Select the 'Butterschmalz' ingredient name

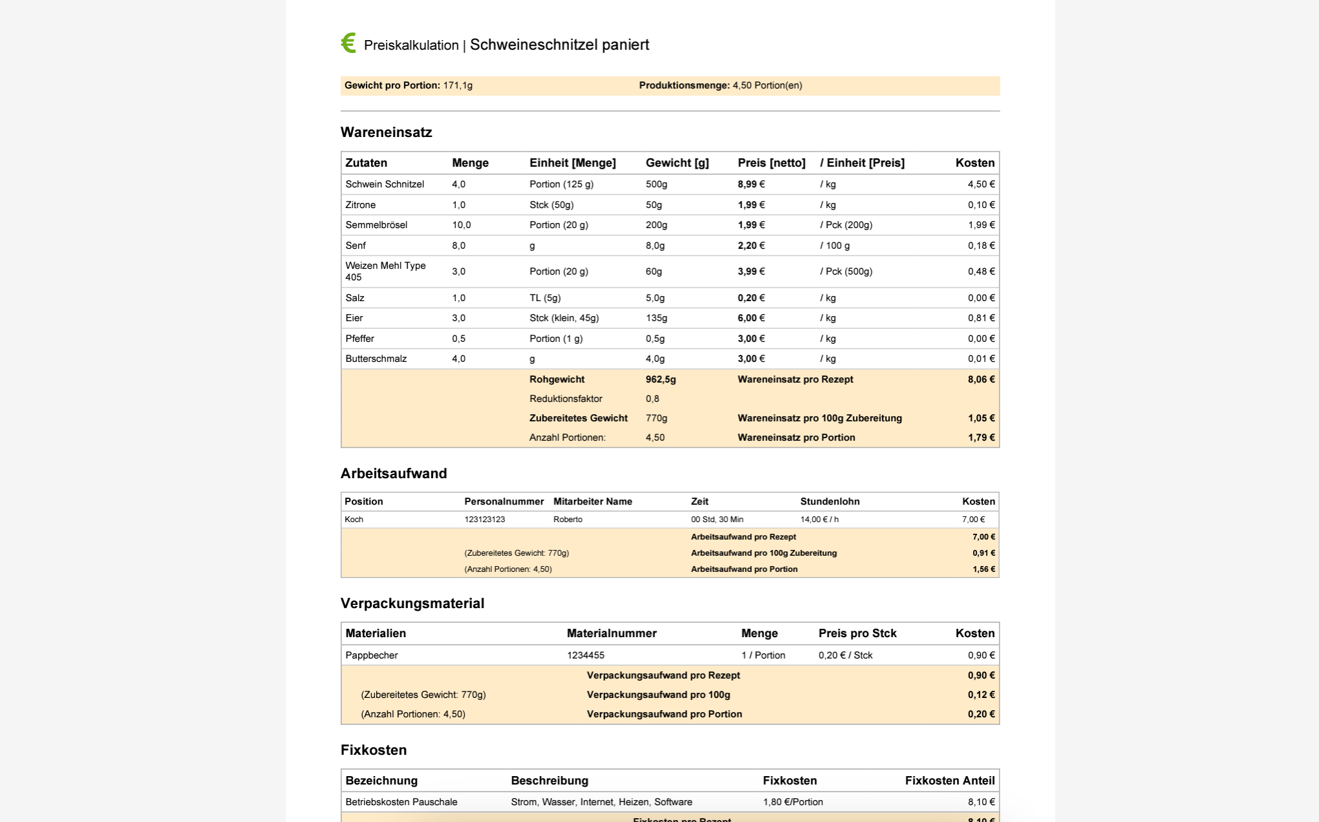376,359
